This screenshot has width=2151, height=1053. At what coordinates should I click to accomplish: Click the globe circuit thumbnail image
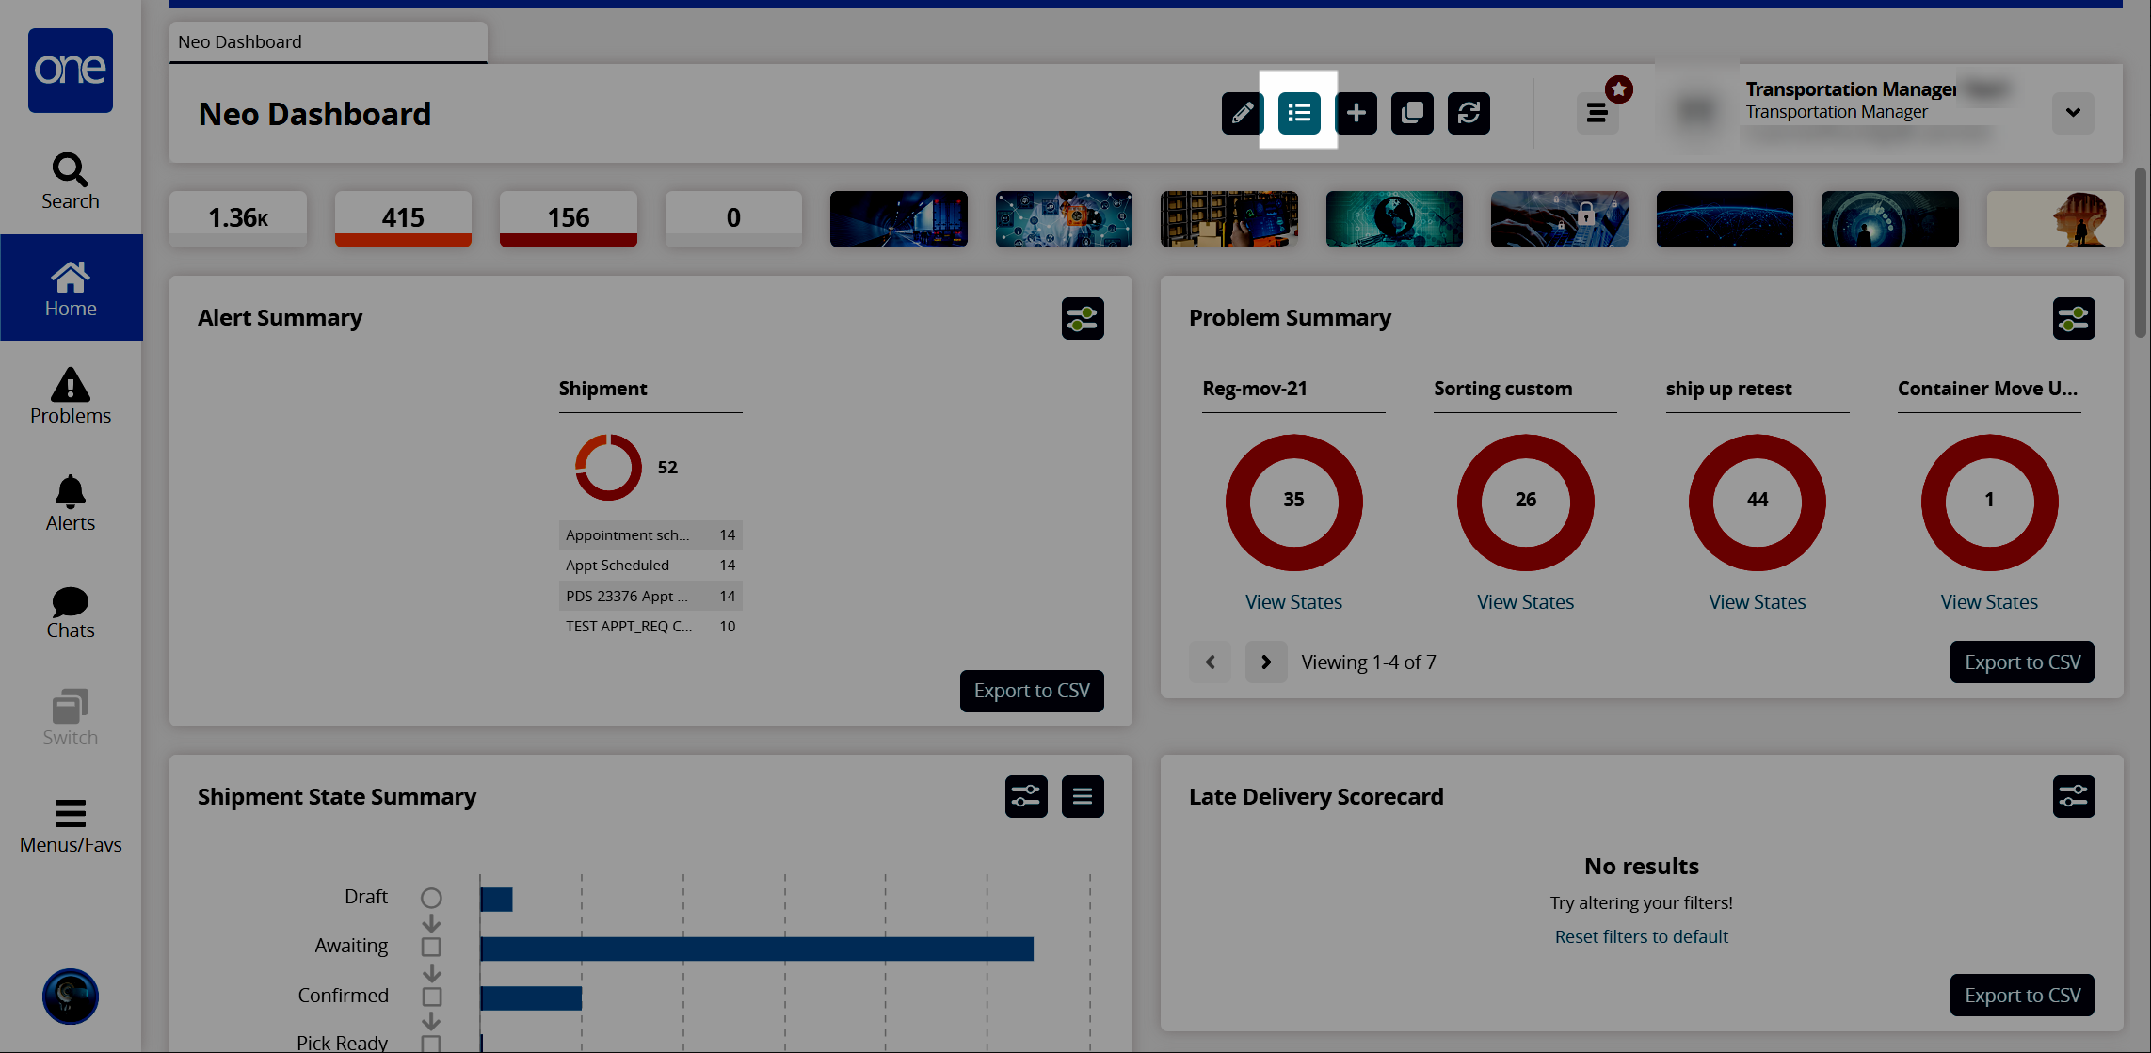coord(1394,219)
